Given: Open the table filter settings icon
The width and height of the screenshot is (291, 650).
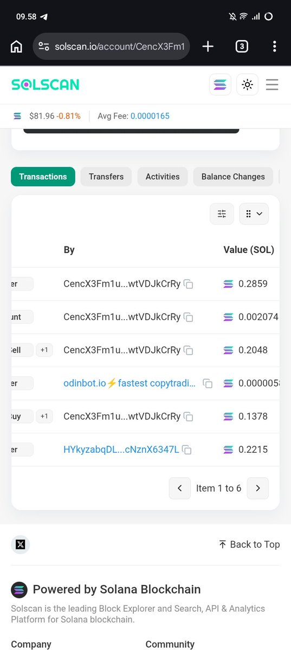Looking at the screenshot, I should pyautogui.click(x=222, y=214).
